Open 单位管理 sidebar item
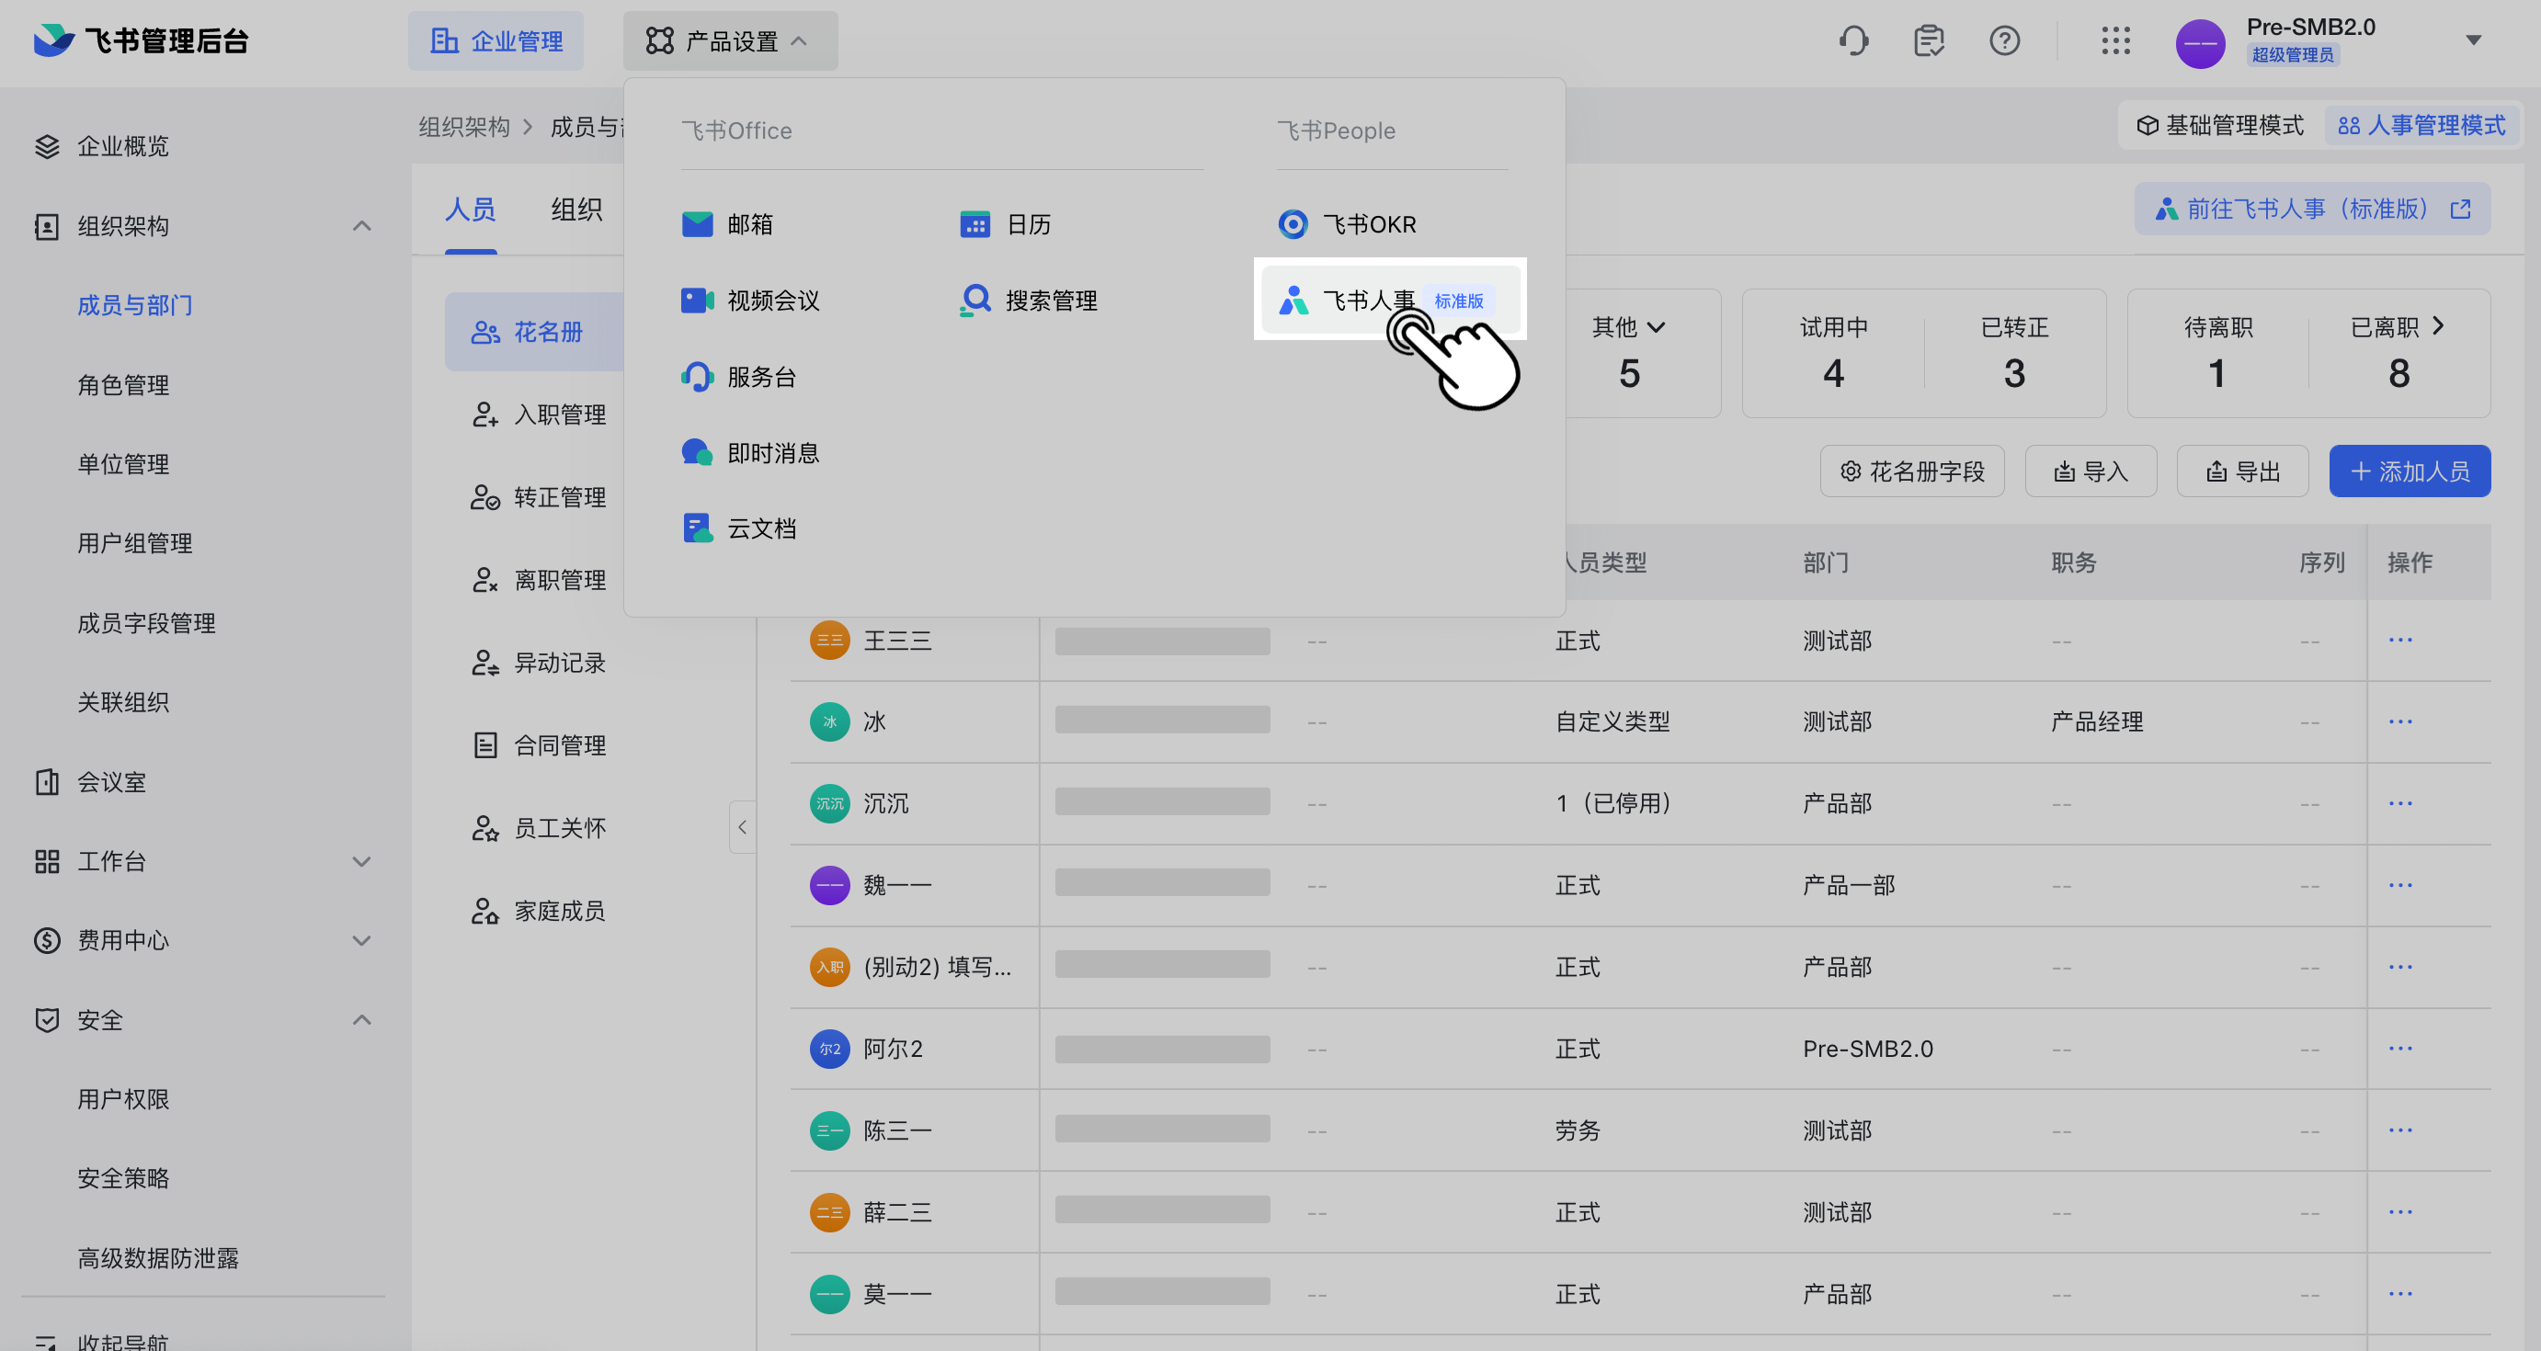2541x1351 pixels. click(x=123, y=464)
